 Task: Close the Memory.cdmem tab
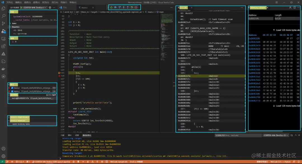pos(268,8)
